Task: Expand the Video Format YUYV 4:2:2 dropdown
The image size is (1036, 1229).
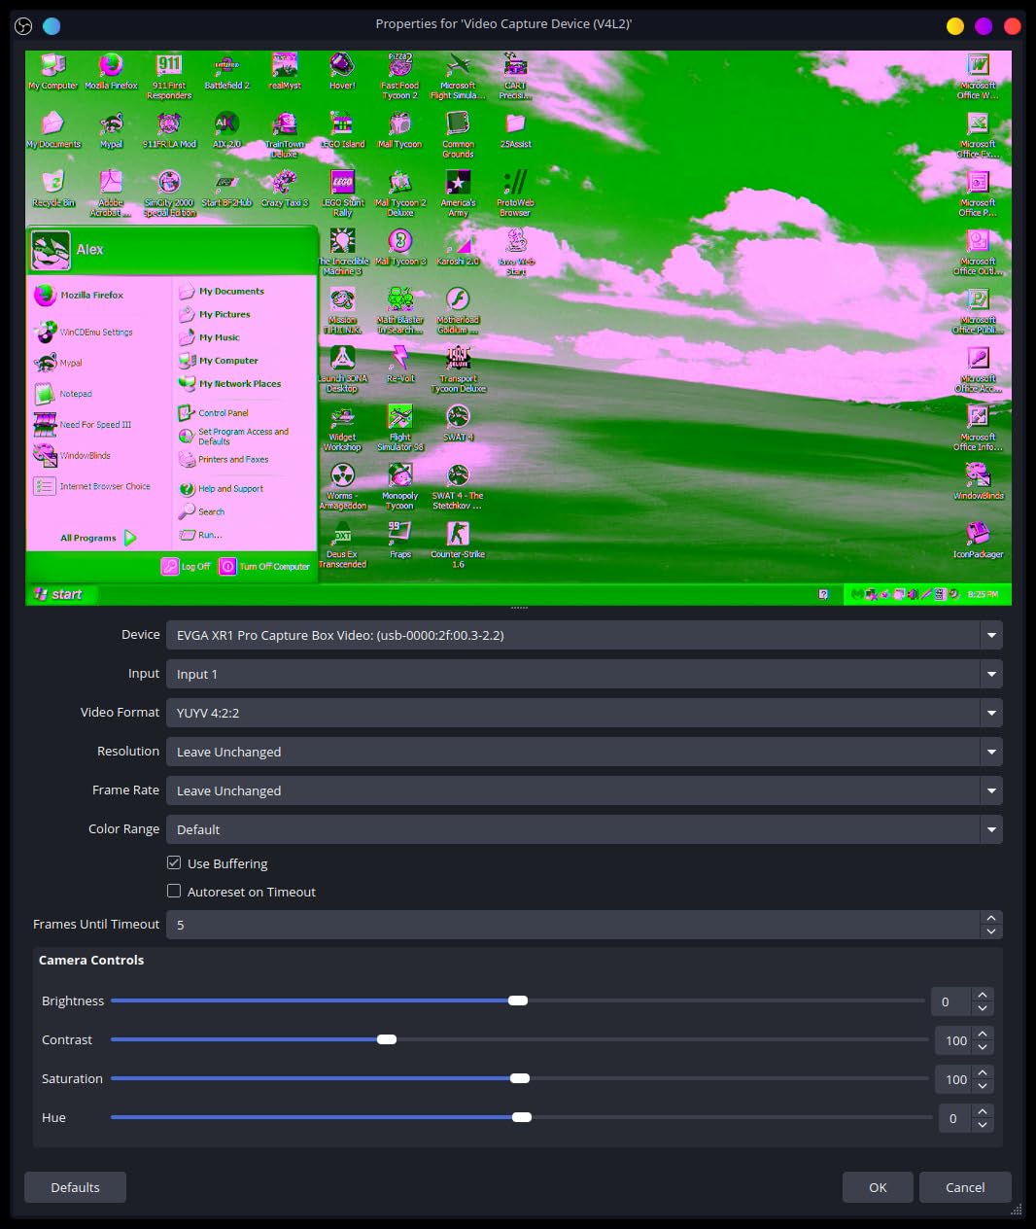Action: pyautogui.click(x=584, y=713)
